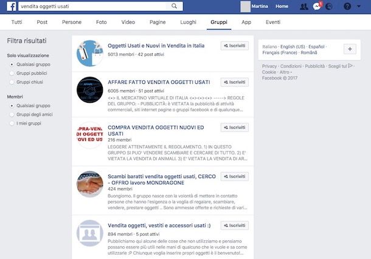Screen dimensions: 371x259
Task: Join Oggetti Usati e Nuovi group with Iscriviti
Action: (235, 46)
